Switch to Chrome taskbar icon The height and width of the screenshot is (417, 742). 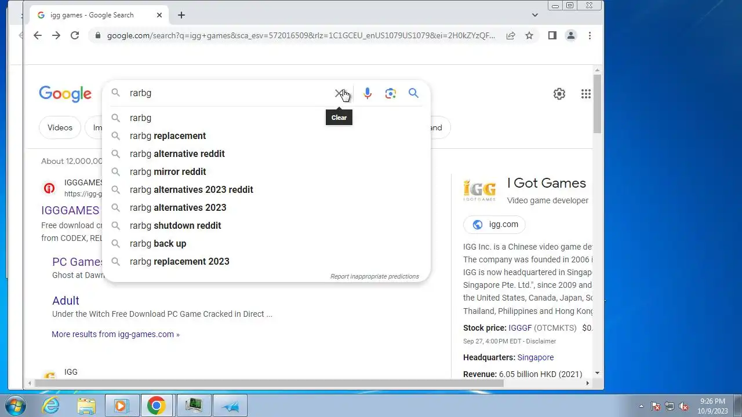coord(157,405)
